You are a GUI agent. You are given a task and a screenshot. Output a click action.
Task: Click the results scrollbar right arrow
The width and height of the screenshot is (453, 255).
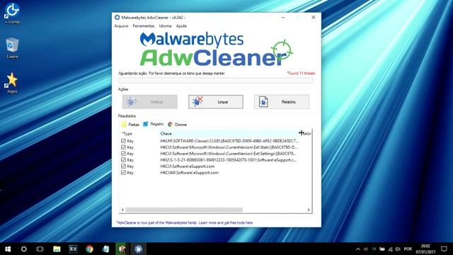[309, 210]
